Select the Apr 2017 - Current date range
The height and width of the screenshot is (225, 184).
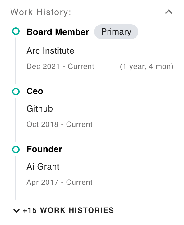click(x=59, y=182)
